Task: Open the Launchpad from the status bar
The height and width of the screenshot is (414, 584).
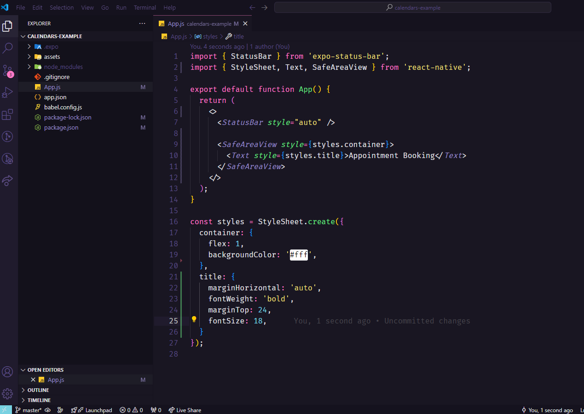Action: pos(92,410)
